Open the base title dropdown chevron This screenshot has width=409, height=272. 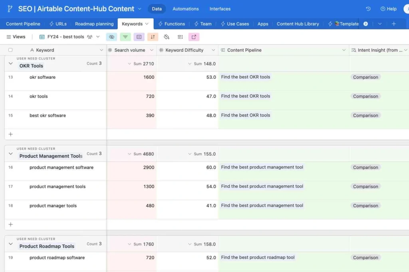pos(140,9)
